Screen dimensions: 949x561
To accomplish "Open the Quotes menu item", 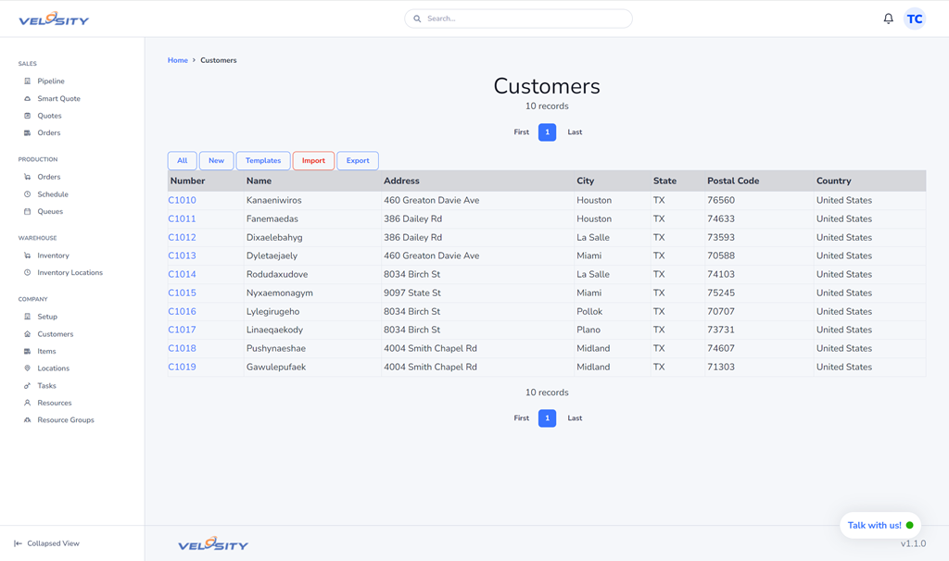I will click(x=49, y=116).
